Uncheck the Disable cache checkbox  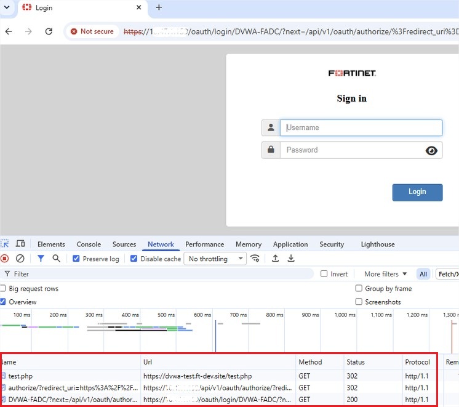coord(134,259)
